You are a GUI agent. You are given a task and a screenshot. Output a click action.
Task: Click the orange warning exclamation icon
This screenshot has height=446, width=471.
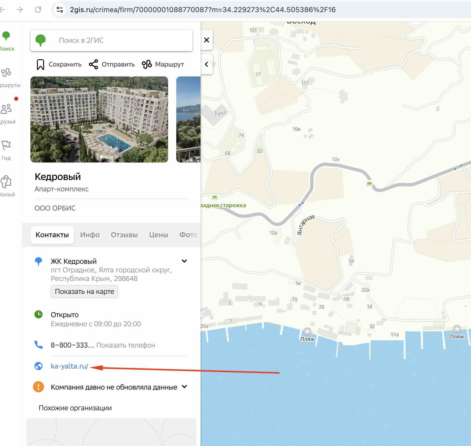38,387
